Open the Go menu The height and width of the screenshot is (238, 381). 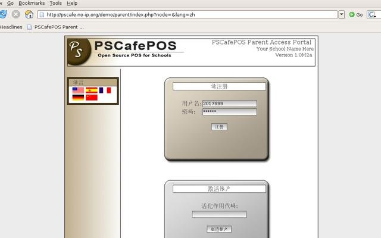(x=10, y=3)
